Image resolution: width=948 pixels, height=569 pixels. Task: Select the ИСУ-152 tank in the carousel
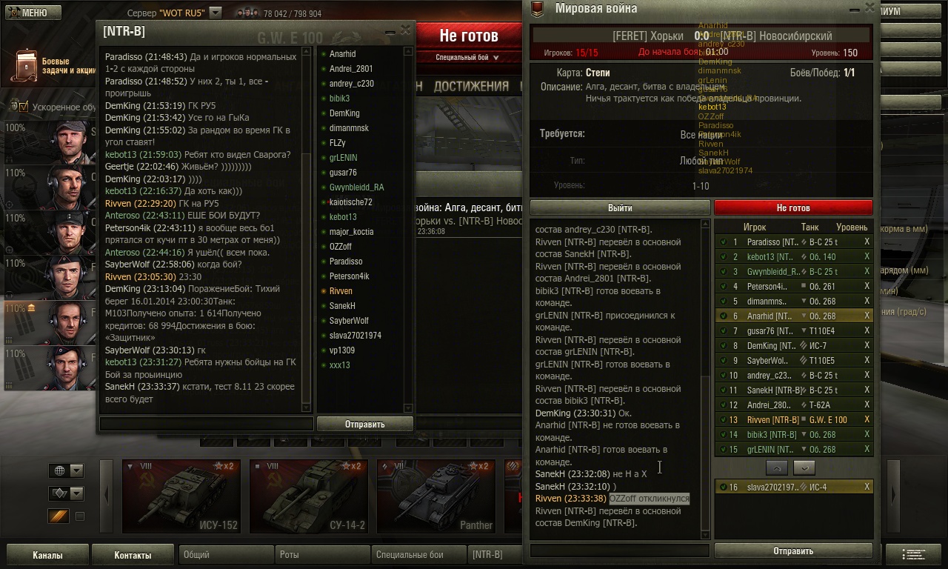[182, 496]
